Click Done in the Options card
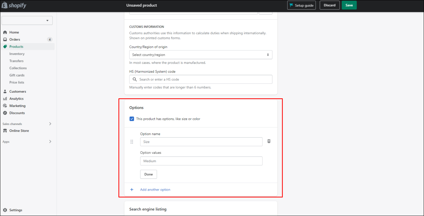Viewport: 424px width, 216px height. [149, 174]
